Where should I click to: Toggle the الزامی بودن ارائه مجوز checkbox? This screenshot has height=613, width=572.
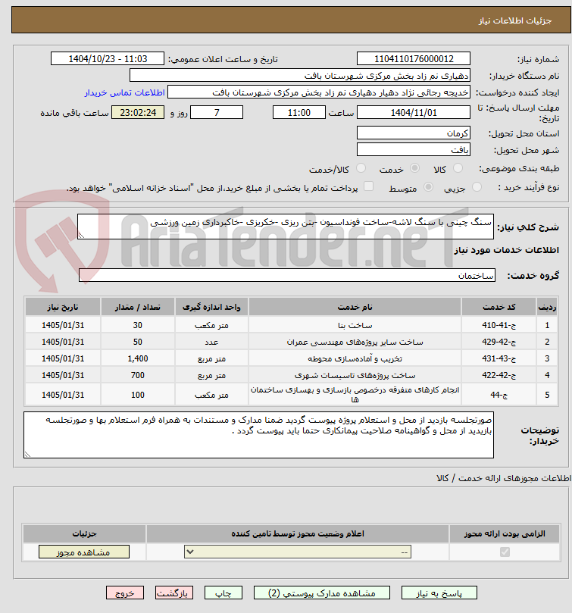[505, 552]
